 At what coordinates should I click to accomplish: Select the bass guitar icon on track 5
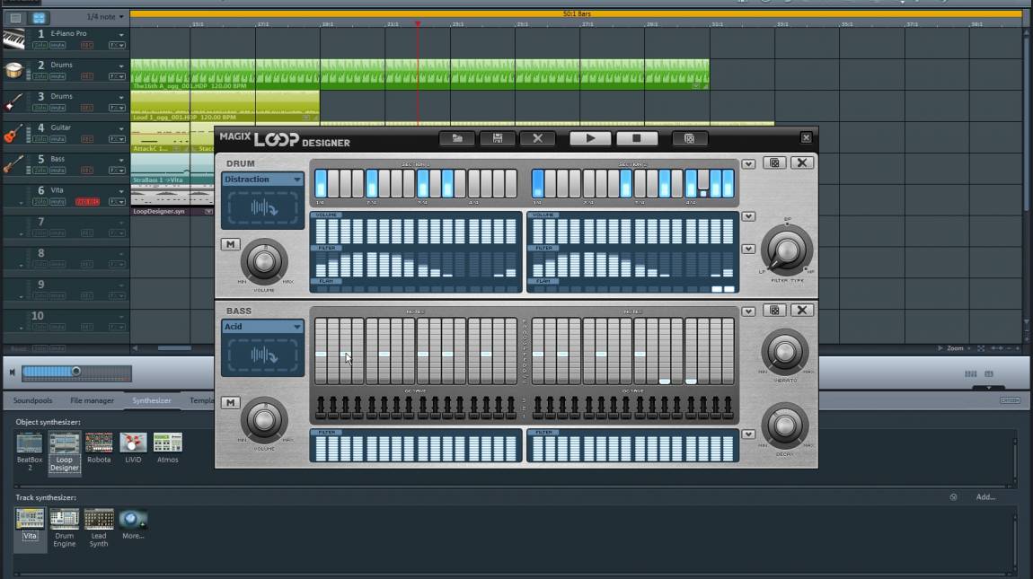coord(13,164)
